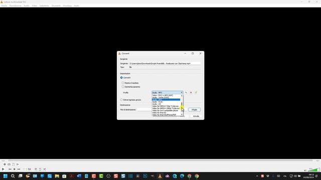Open red Camtasia C icon in taskbar
The width and height of the screenshot is (321, 180).
94,176
